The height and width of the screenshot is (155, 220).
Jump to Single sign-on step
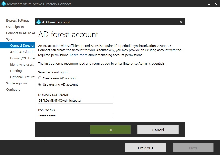16,83
